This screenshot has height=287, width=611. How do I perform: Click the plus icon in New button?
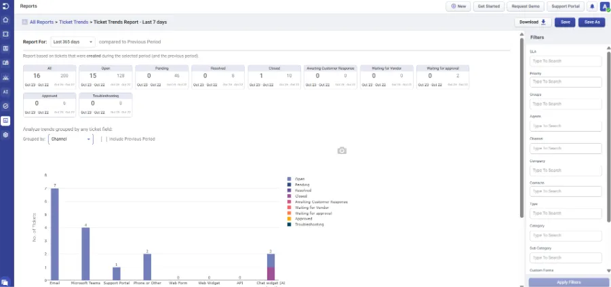coord(453,6)
